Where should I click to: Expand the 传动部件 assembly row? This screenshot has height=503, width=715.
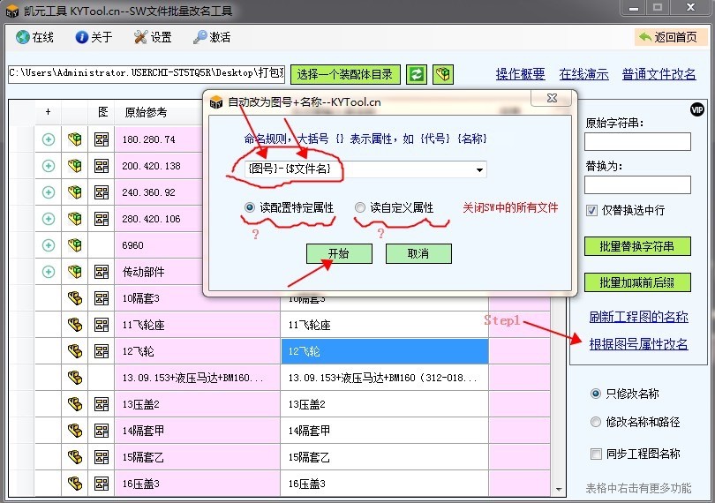coord(49,272)
